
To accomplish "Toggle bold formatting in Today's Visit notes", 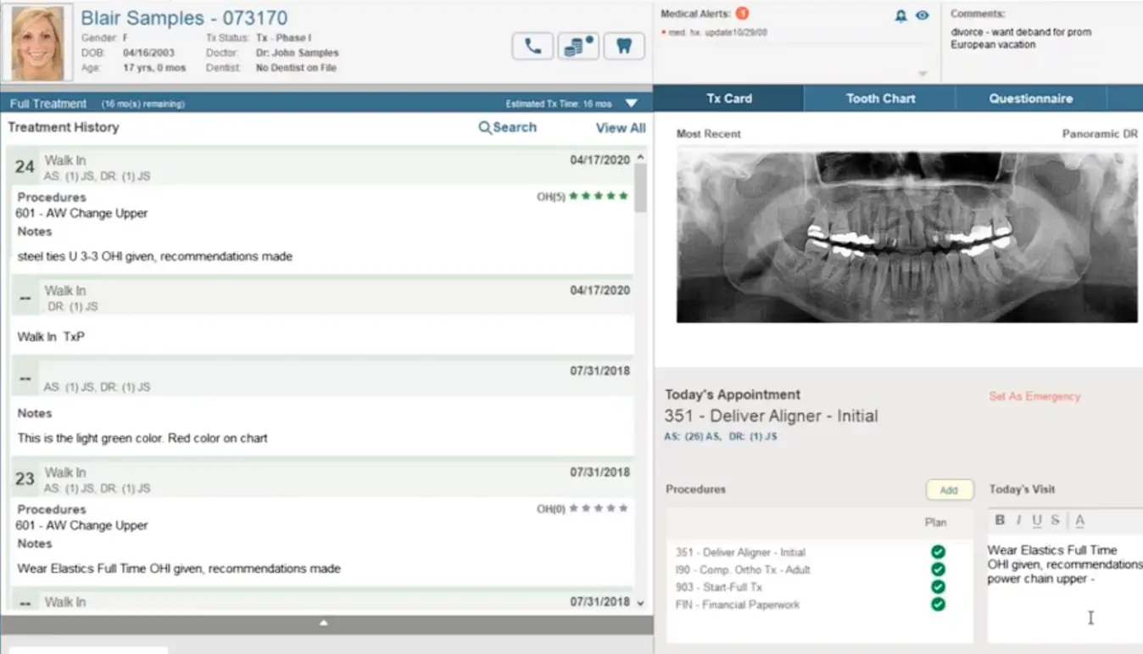I will [x=998, y=520].
